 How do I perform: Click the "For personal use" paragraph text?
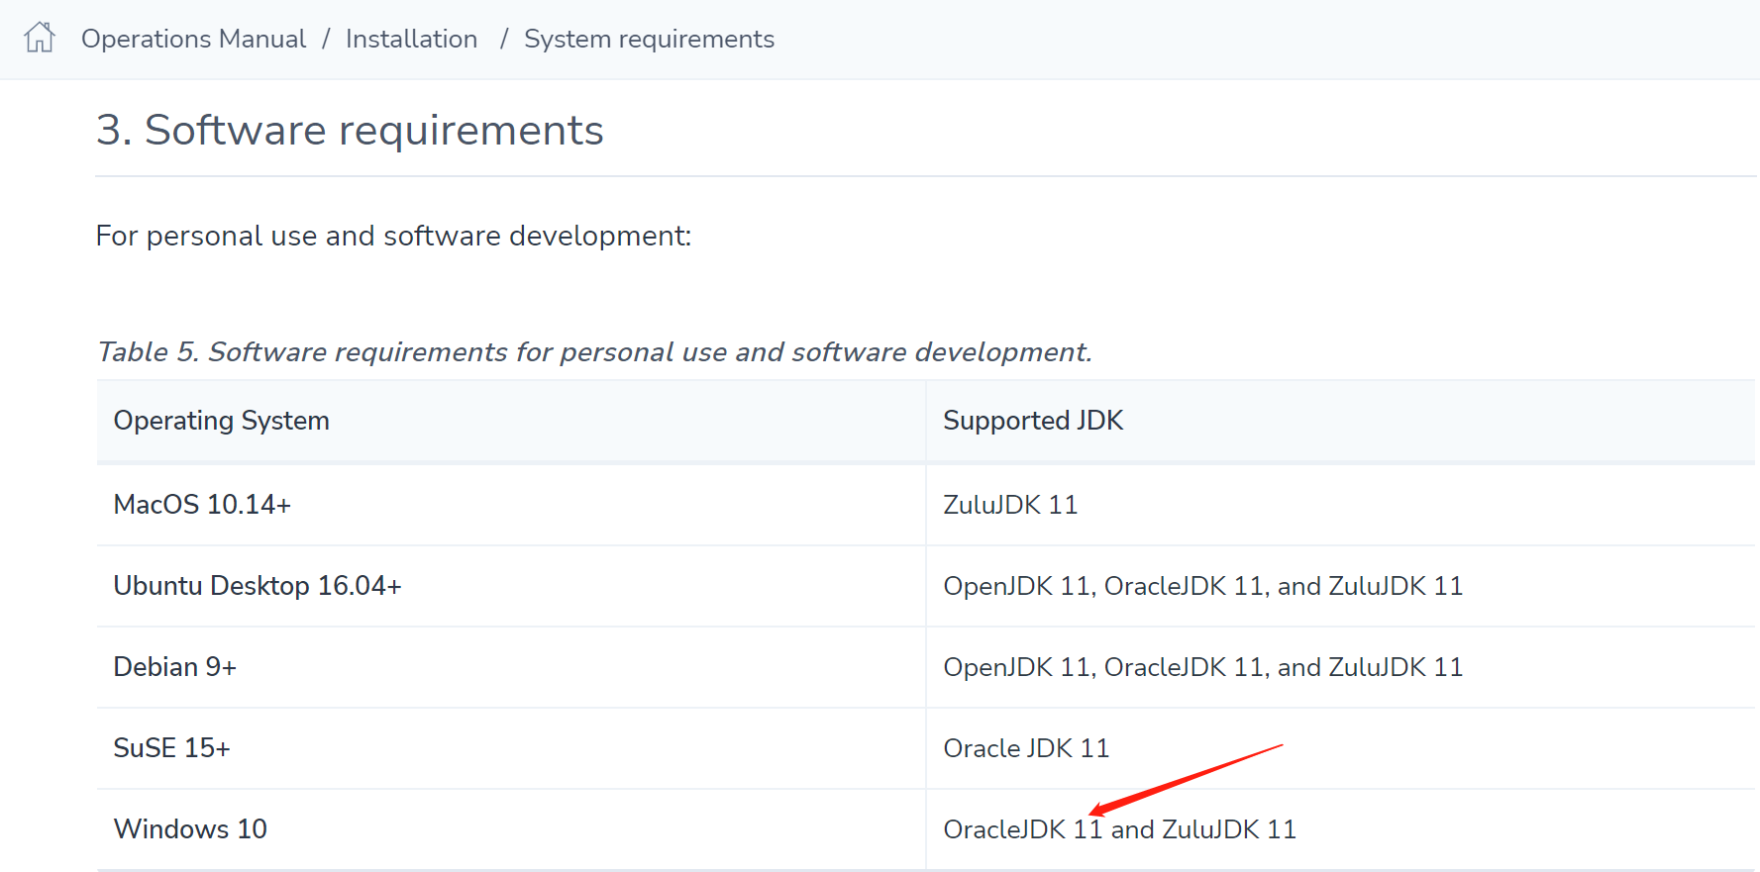[x=393, y=236]
